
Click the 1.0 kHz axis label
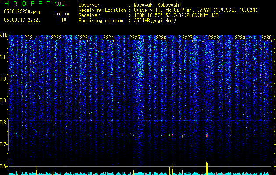(x=4, y=79)
